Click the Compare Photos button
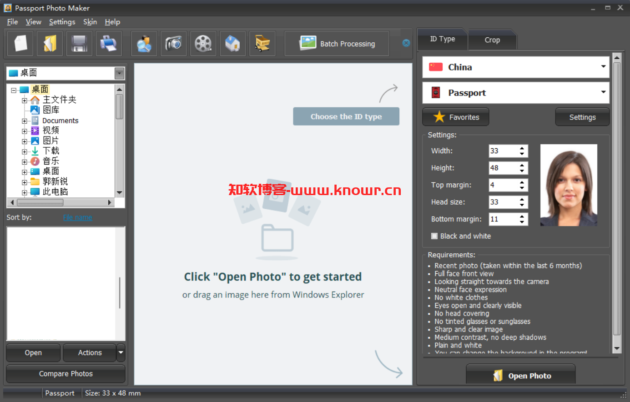The height and width of the screenshot is (402, 630). [x=66, y=373]
